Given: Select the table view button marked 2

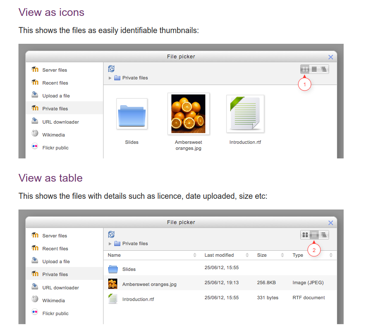Looking at the screenshot, I should (314, 235).
